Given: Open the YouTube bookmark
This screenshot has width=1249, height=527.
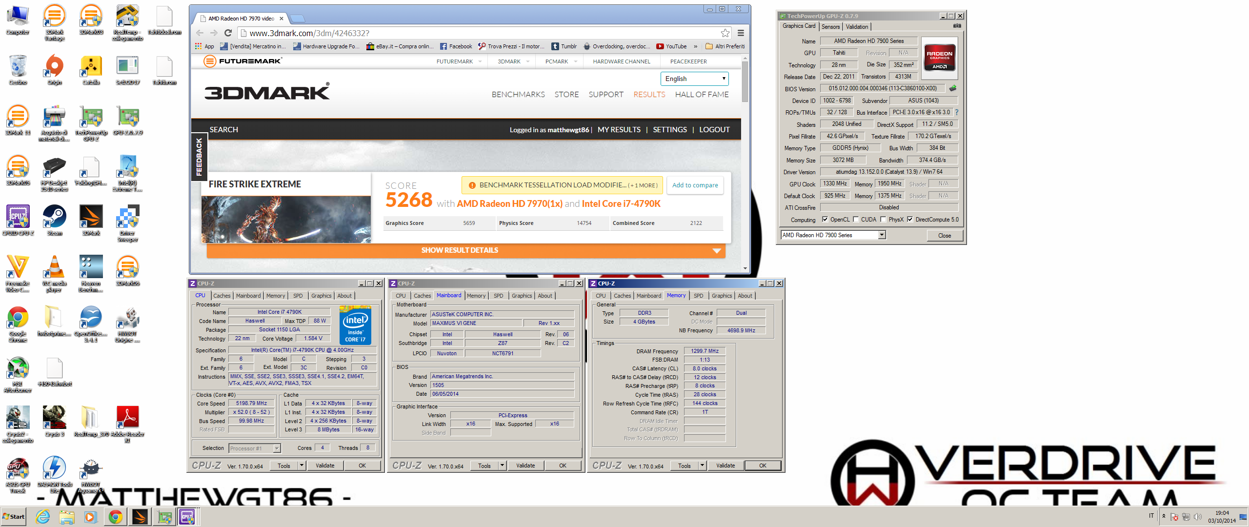Looking at the screenshot, I should [671, 46].
